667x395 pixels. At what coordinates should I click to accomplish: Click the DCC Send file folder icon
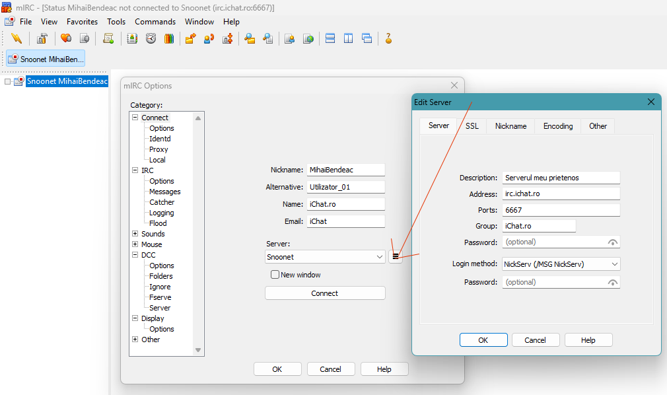(191, 38)
